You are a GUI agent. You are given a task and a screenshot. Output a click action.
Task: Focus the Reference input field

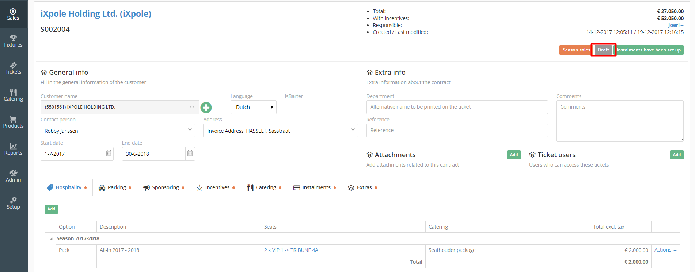(457, 131)
